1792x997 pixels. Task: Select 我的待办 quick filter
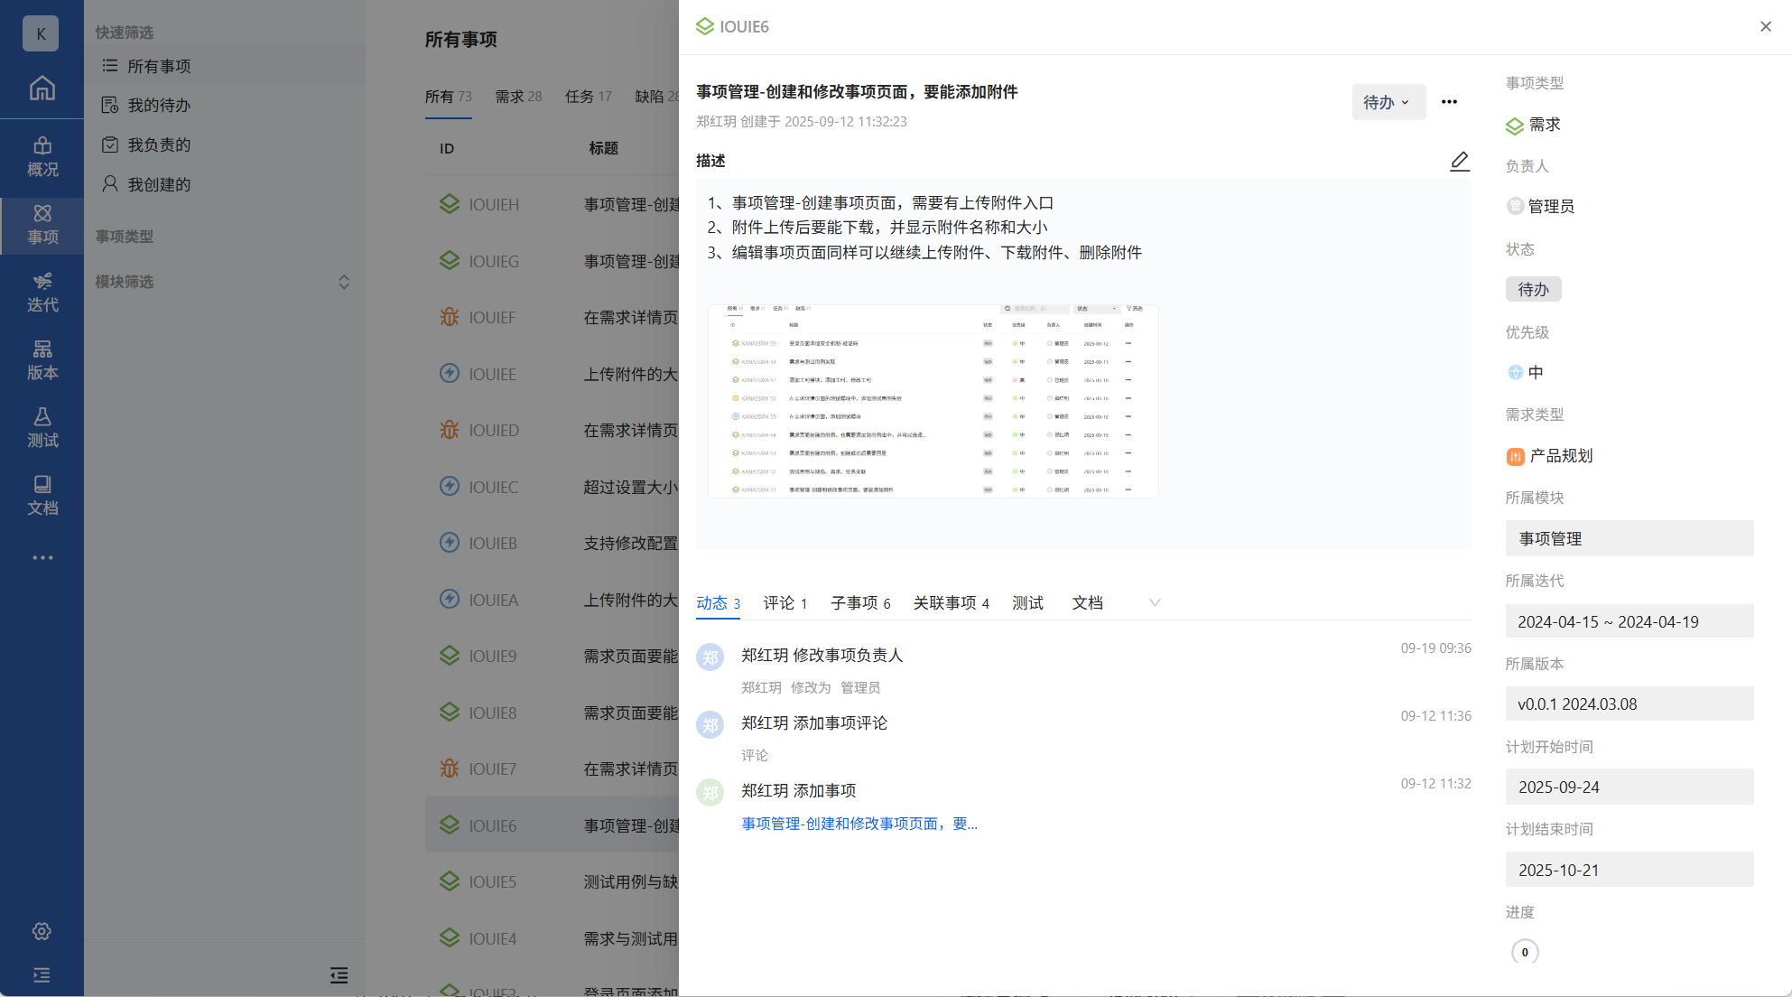(x=159, y=106)
